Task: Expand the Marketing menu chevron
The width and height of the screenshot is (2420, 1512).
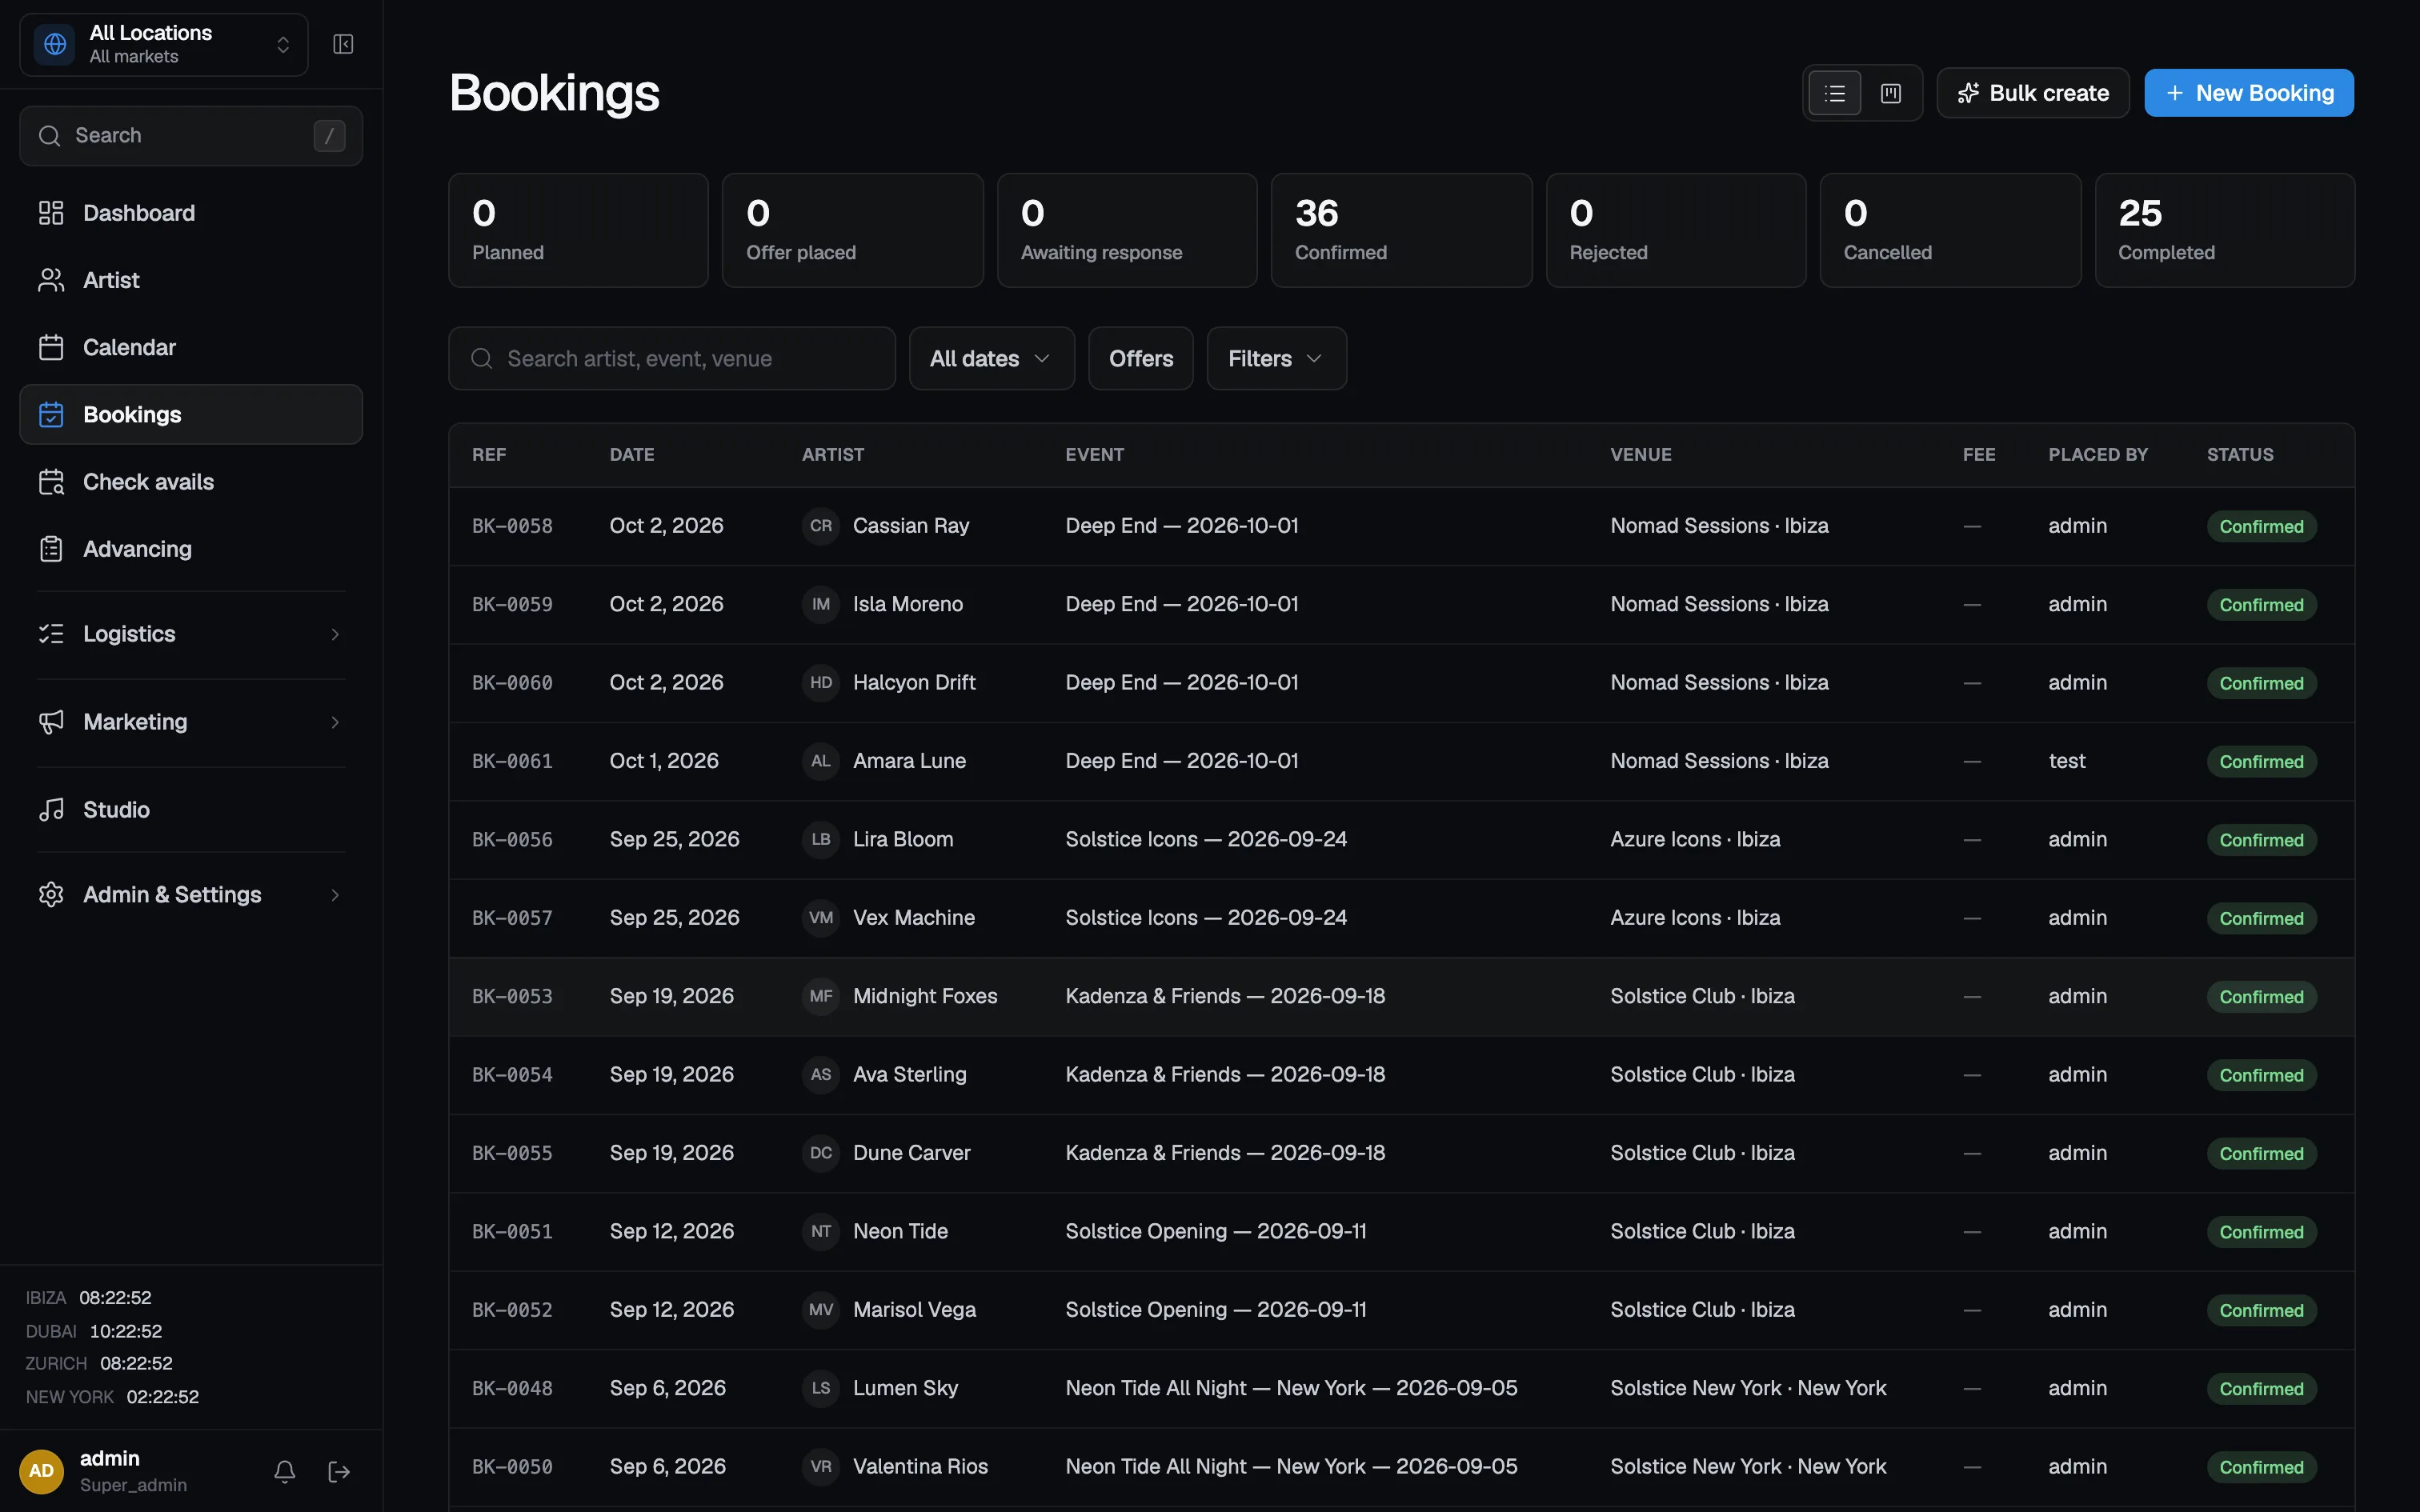Action: (335, 722)
